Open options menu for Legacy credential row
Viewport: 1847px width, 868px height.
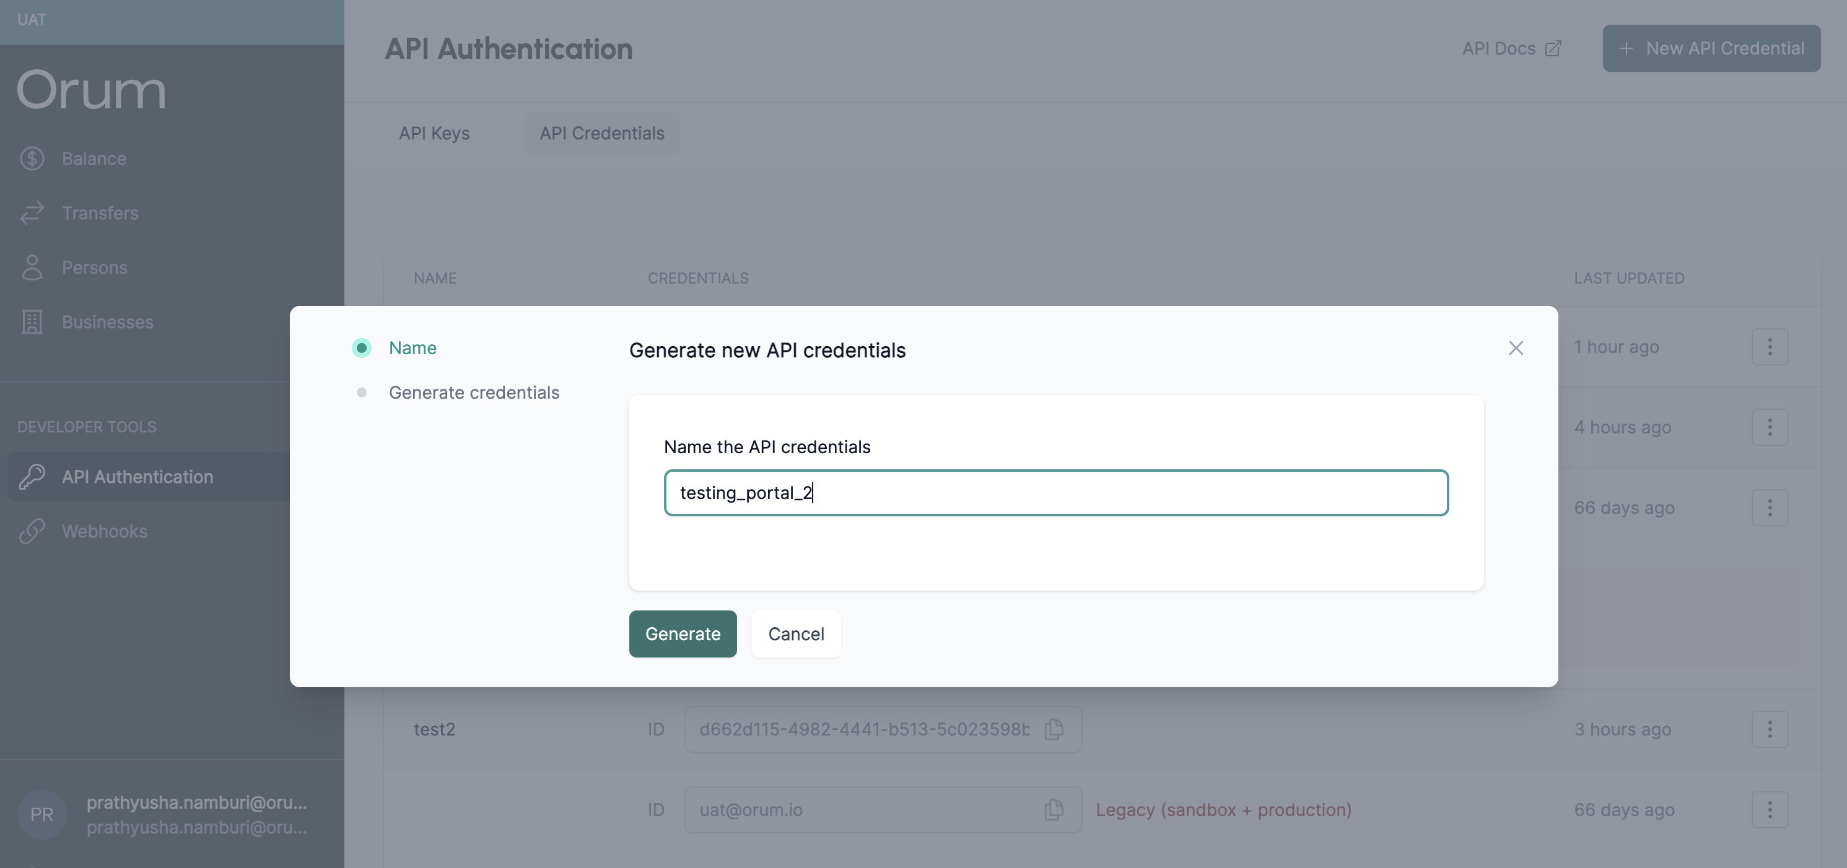[x=1769, y=810]
